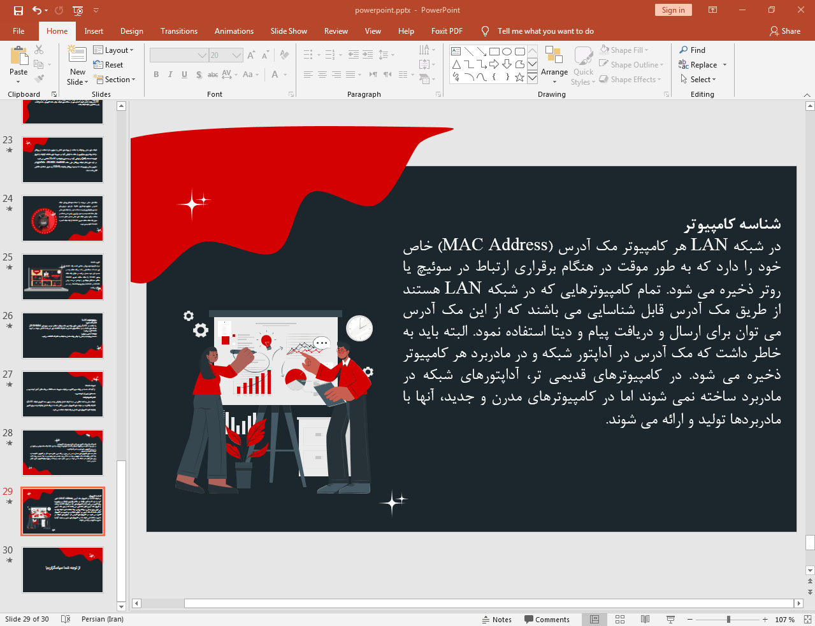
Task: Toggle Justify paragraph alignment
Action: pyautogui.click(x=350, y=75)
